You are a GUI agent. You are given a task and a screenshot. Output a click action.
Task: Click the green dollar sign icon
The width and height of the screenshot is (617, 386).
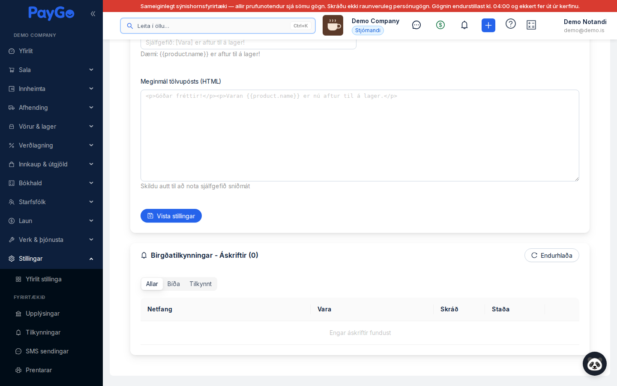click(440, 25)
